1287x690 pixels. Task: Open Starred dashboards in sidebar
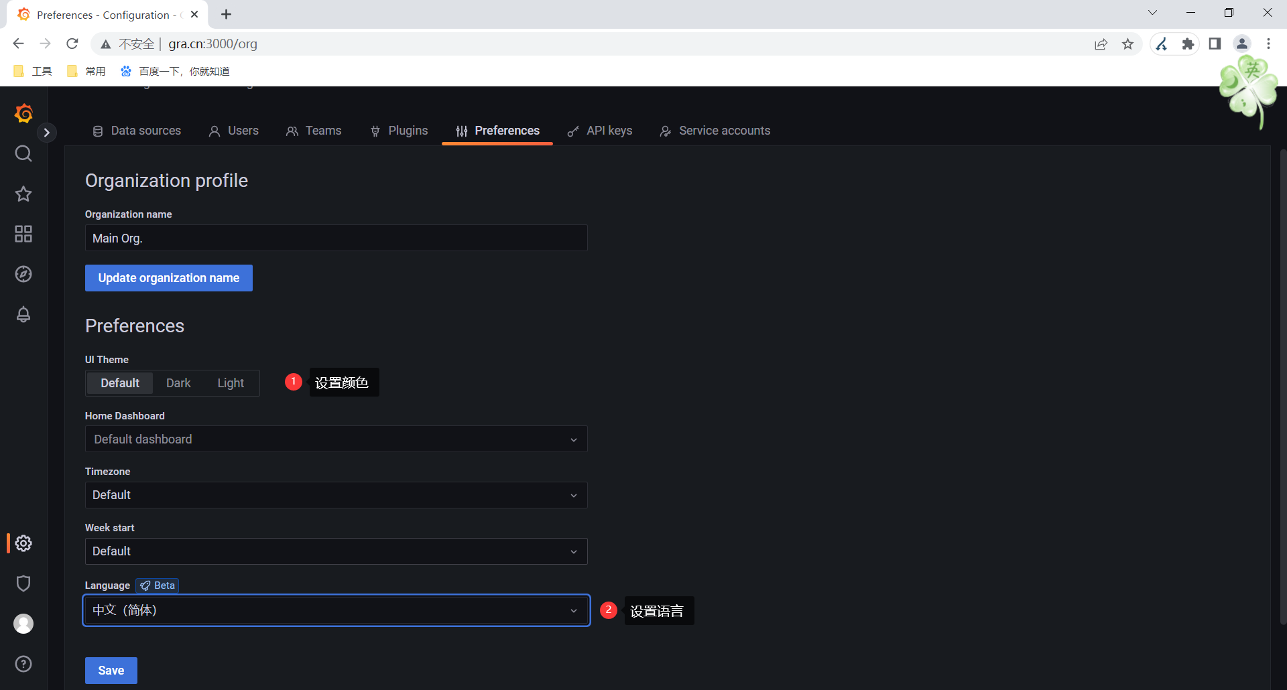(x=23, y=194)
